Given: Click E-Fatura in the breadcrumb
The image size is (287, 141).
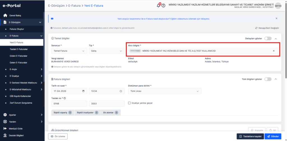Looking at the screenshot, I should pyautogui.click(x=75, y=6).
